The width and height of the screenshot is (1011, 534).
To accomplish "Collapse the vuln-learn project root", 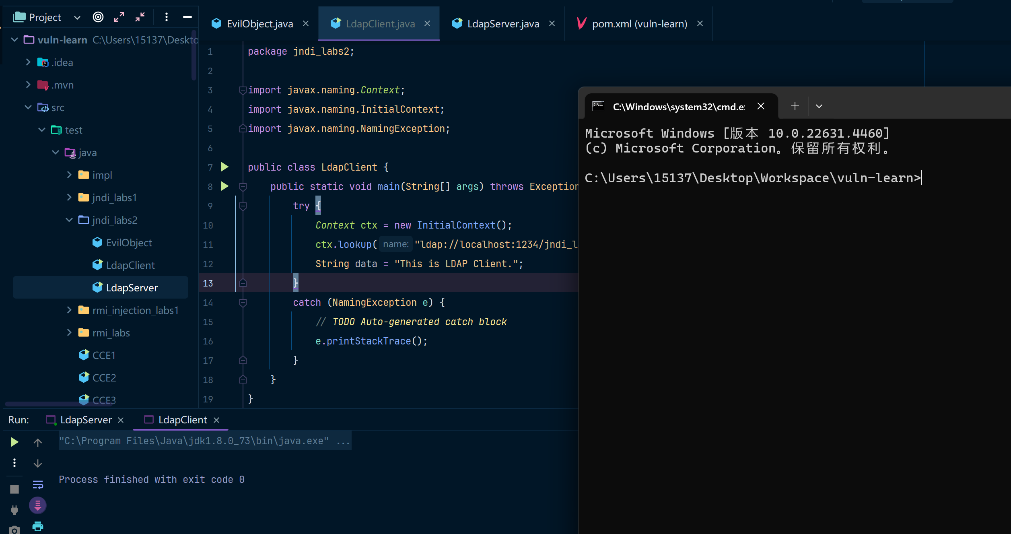I will (x=14, y=39).
